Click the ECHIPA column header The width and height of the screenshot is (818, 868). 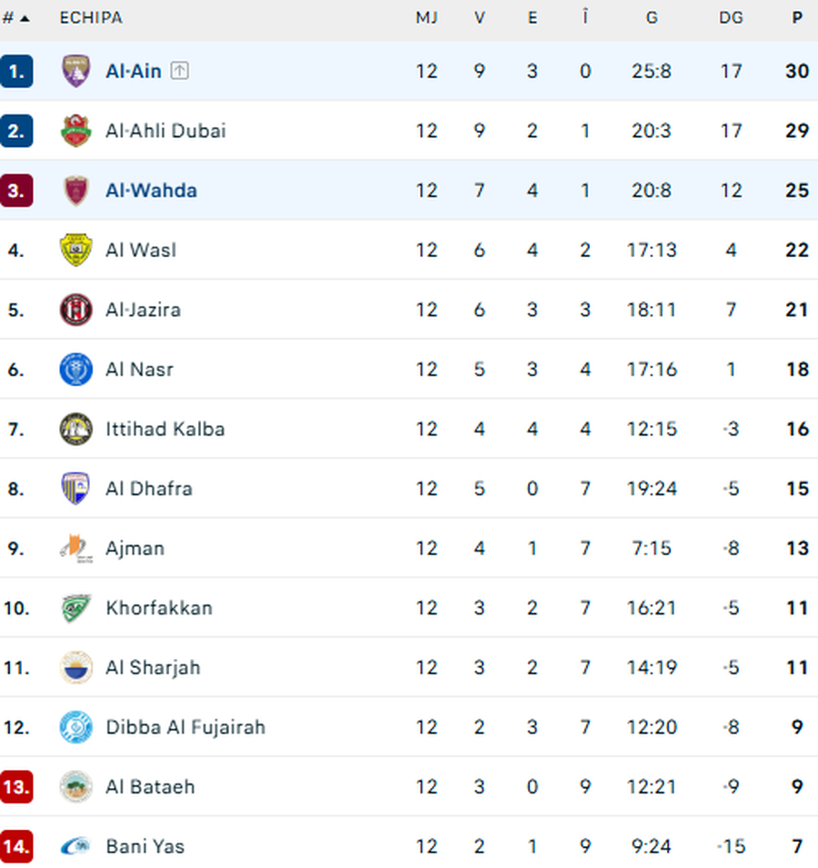(x=91, y=17)
